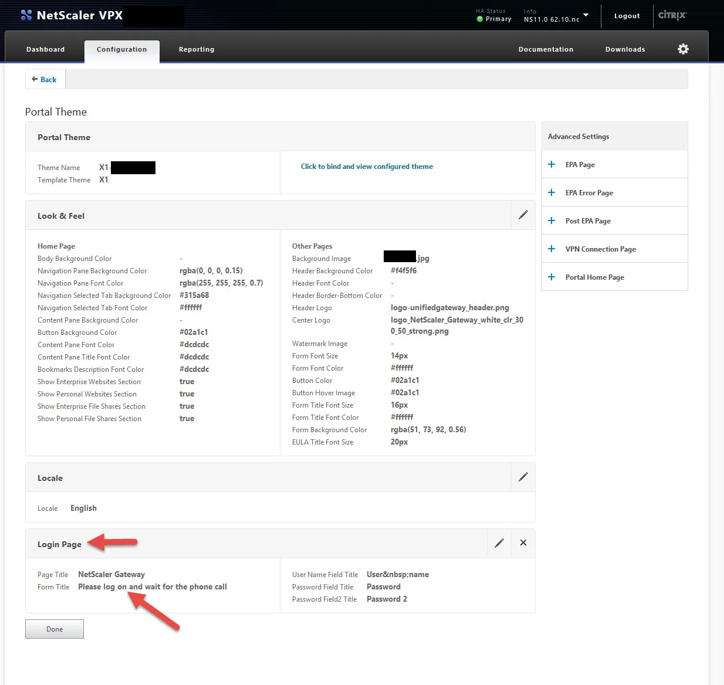Select Portal Home Page advanced setting
The image size is (724, 685).
(x=615, y=277)
